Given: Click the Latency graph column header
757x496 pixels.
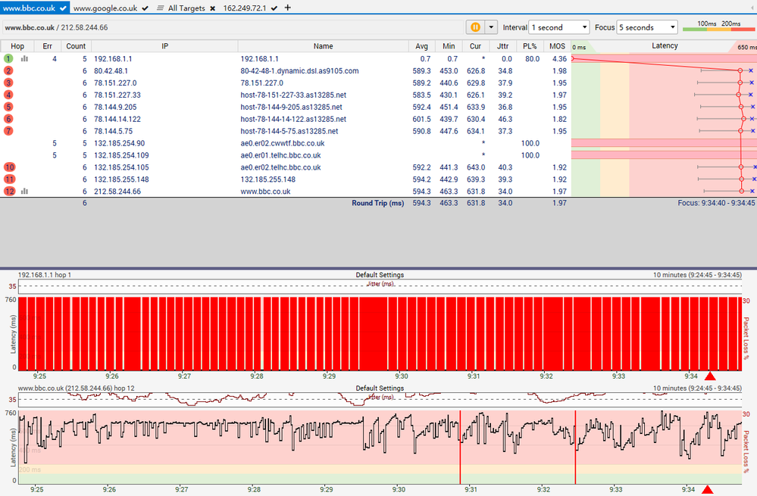Looking at the screenshot, I should (x=665, y=46).
